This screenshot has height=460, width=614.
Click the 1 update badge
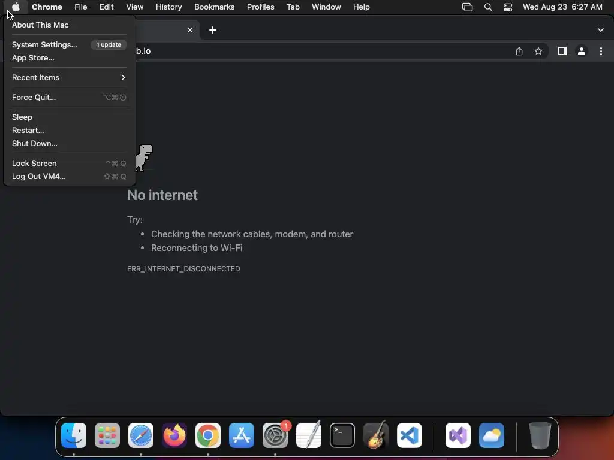[109, 44]
